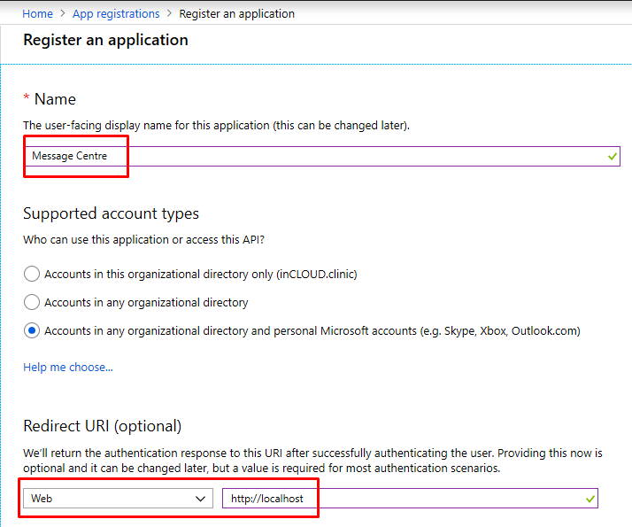Screen dimensions: 632x527
Task: Click the Register an application breadcrumb text
Action: [237, 13]
